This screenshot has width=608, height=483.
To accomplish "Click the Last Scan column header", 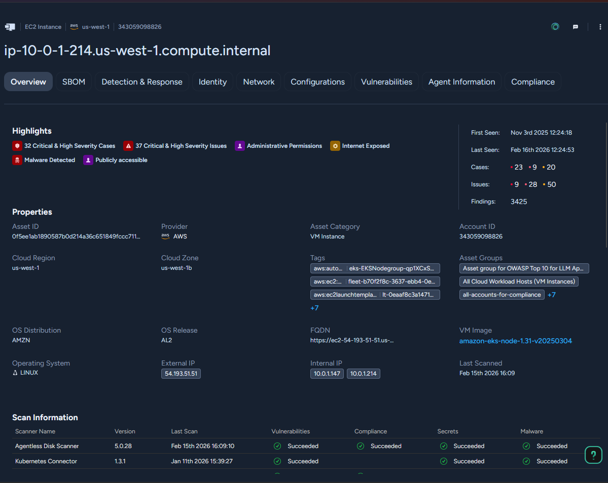I will (x=184, y=431).
